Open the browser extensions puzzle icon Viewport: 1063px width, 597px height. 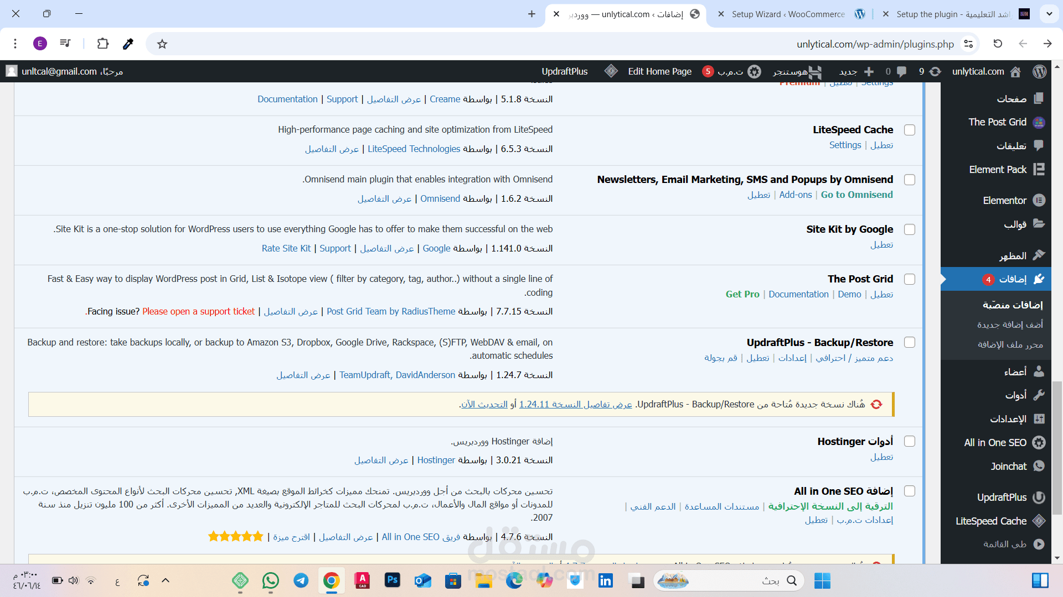pyautogui.click(x=103, y=44)
